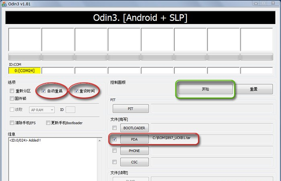281x181 pixels.
Task: Click the BOOTLOADER file button
Action: click(x=134, y=128)
